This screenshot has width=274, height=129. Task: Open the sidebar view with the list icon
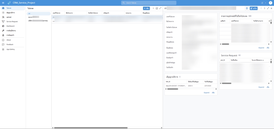click(13, 13)
